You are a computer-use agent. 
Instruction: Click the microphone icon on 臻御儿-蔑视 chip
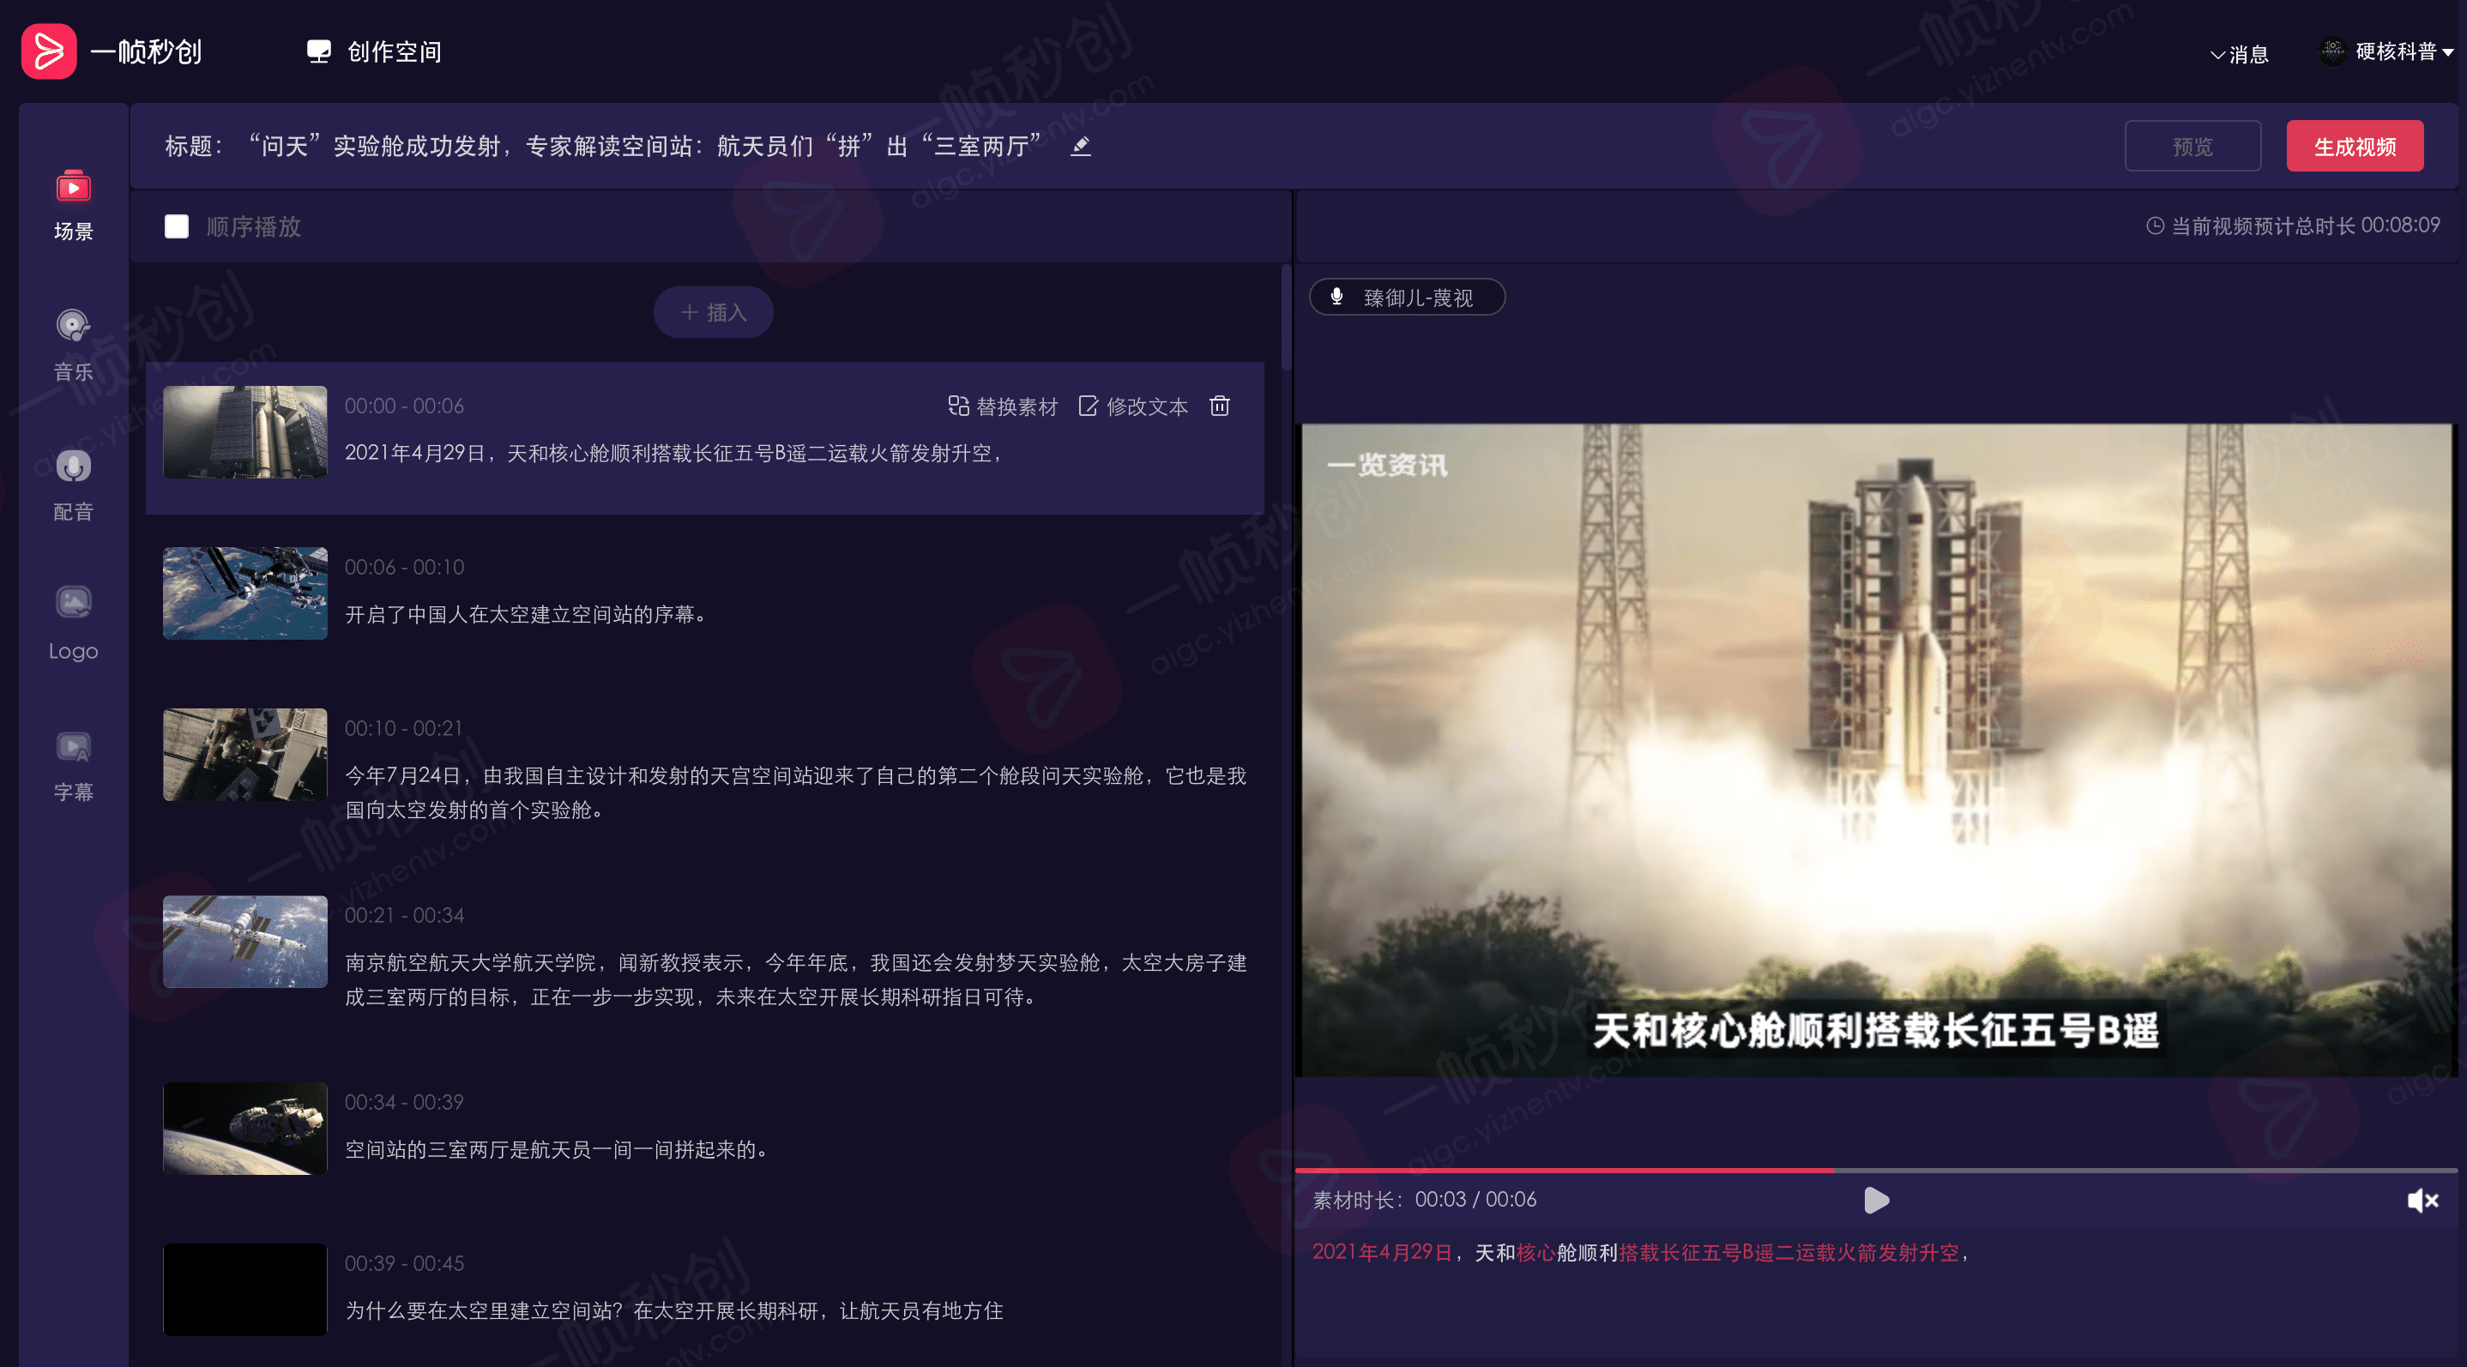point(1338,297)
